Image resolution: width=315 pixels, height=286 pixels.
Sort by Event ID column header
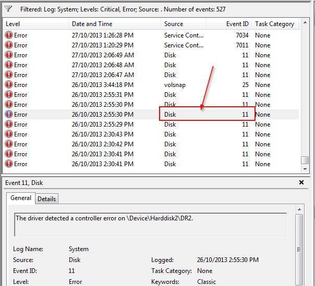[x=229, y=24]
